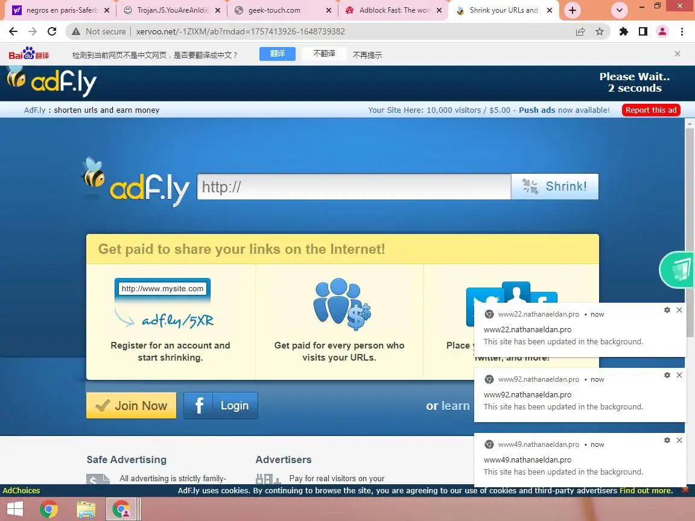Screen dimensions: 695x521
Task: Open the Chrome three-dot menu
Action: point(682,31)
